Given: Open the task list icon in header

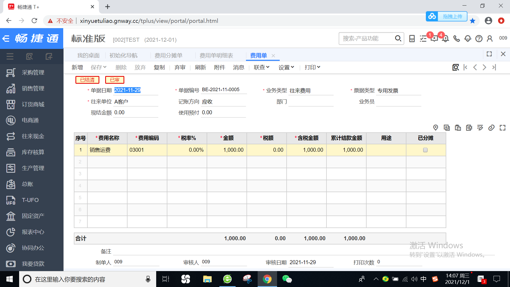Looking at the screenshot, I should point(423,39).
